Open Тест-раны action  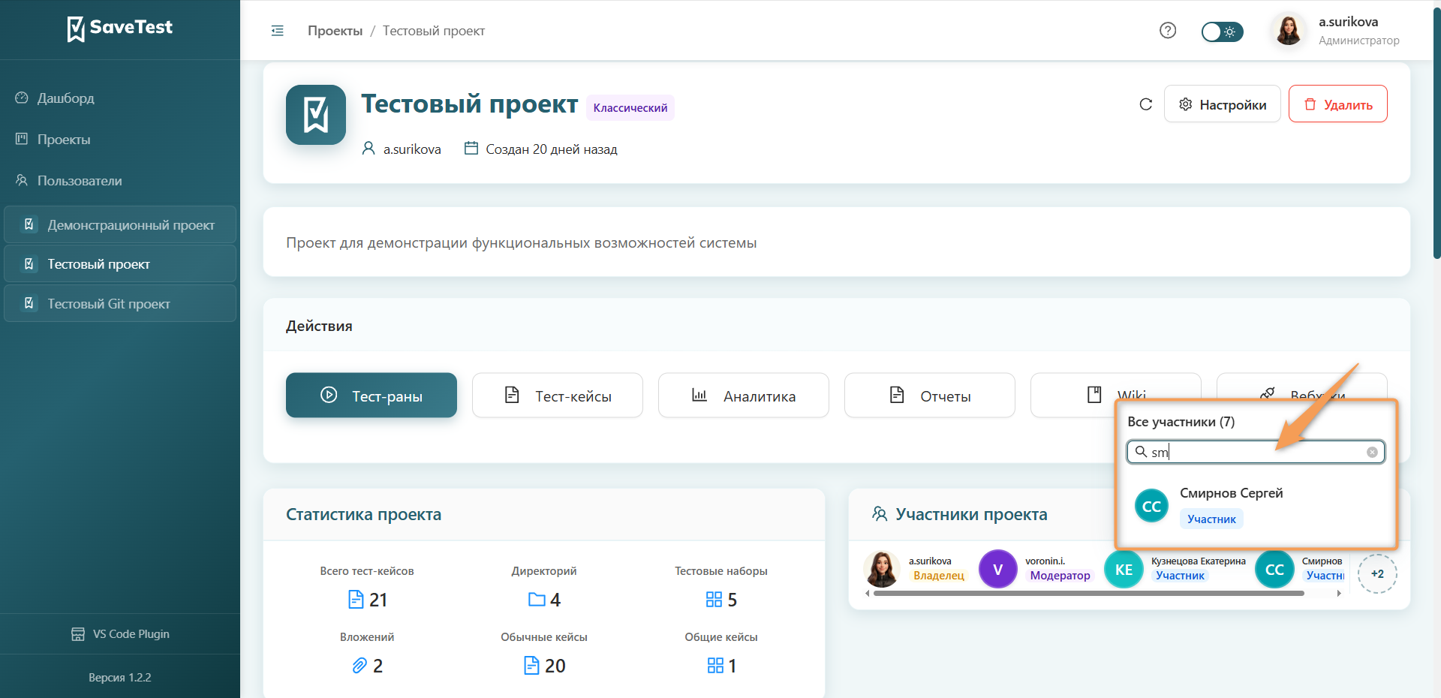[372, 396]
